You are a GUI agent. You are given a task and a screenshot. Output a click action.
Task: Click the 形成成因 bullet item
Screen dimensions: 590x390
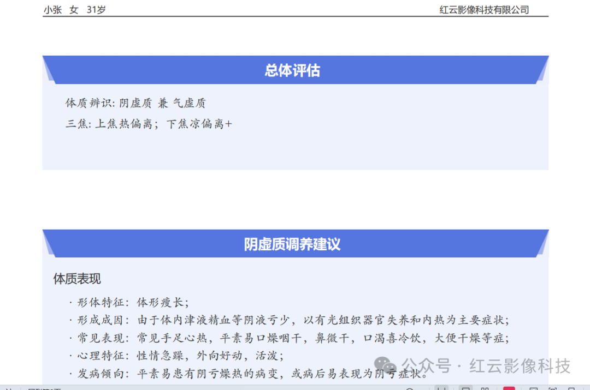[x=290, y=320]
